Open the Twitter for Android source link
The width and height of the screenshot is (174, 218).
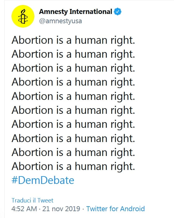tap(115, 209)
